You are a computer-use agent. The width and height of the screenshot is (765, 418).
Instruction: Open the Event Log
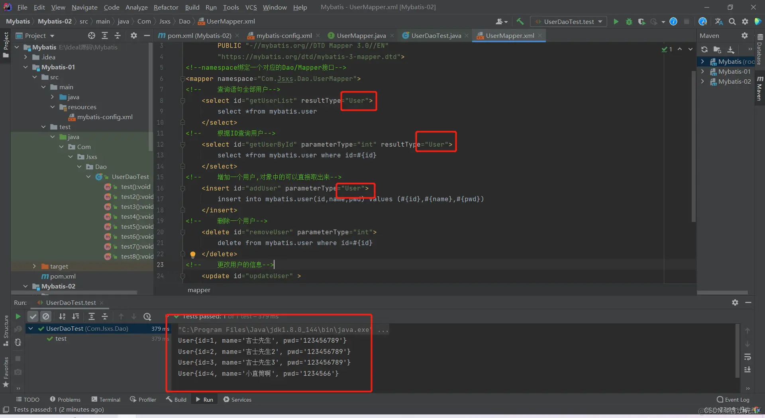tap(733, 399)
